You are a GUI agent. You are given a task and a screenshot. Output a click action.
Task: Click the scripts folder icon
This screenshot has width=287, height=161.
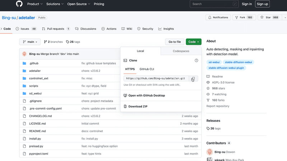(24, 86)
